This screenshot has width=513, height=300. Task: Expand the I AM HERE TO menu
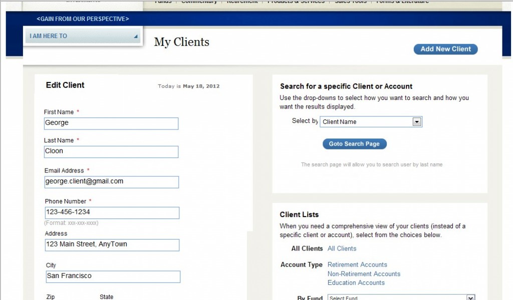tap(83, 36)
